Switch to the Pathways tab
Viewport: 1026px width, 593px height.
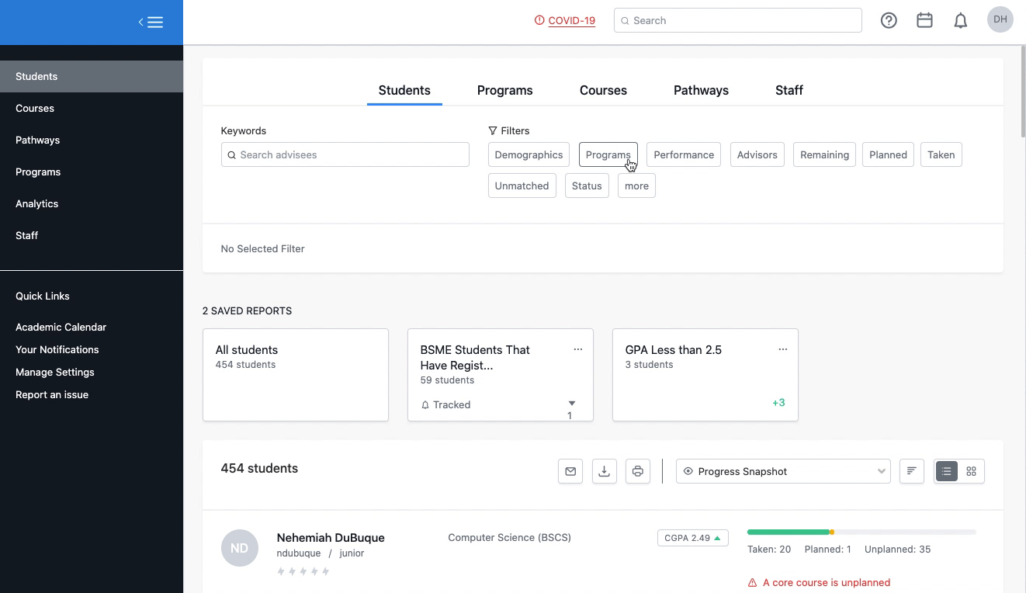[x=700, y=90]
